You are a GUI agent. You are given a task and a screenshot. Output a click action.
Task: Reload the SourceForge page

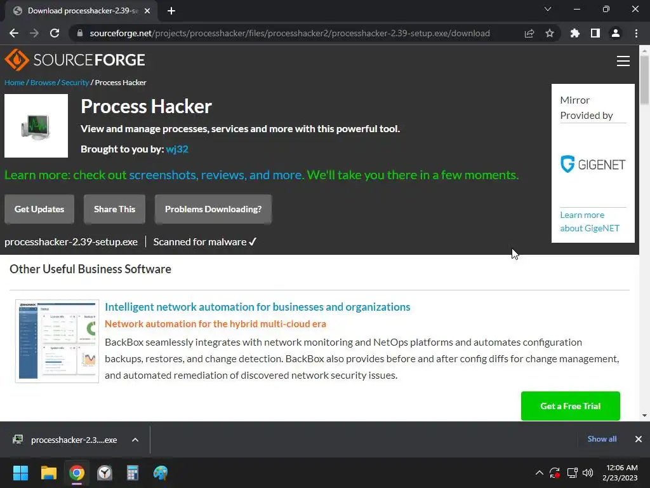pos(55,33)
